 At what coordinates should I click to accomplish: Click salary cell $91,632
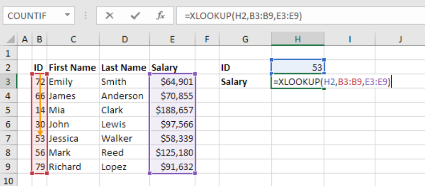172,167
